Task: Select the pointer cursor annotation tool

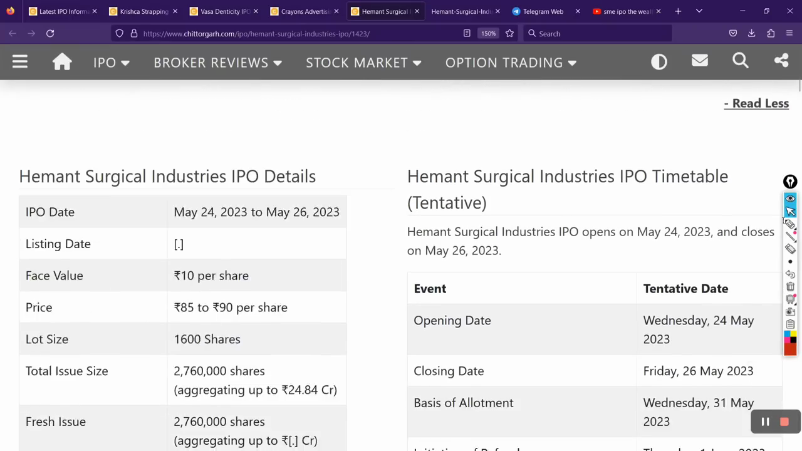Action: pyautogui.click(x=790, y=211)
